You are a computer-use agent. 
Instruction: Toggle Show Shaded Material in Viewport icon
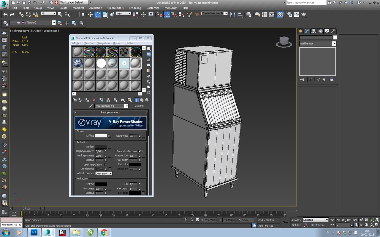[x=129, y=100]
